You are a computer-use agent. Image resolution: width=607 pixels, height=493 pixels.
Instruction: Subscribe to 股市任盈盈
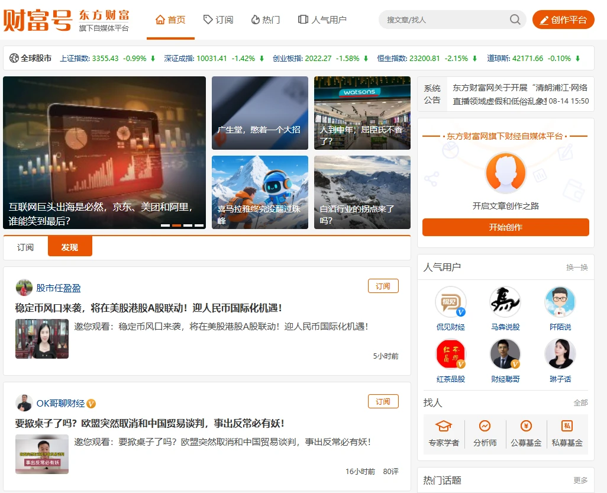(383, 286)
